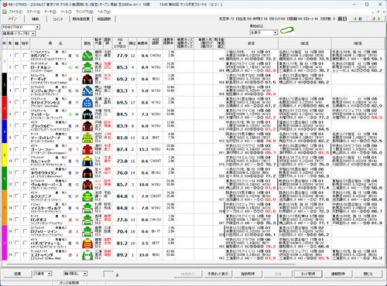The width and height of the screenshot is (387, 286).
Task: Click the 予測オッズ表示 button
Action: point(218,274)
